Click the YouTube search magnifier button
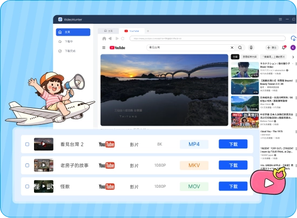 240,47
